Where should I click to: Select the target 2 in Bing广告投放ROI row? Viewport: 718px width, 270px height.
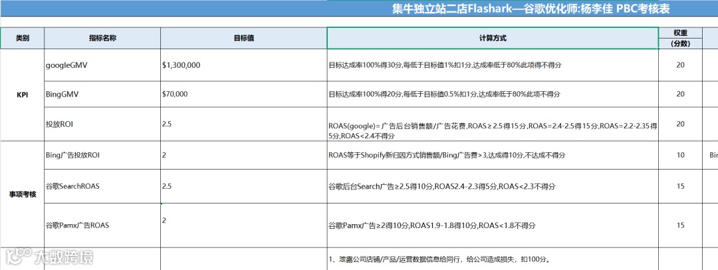(x=243, y=156)
